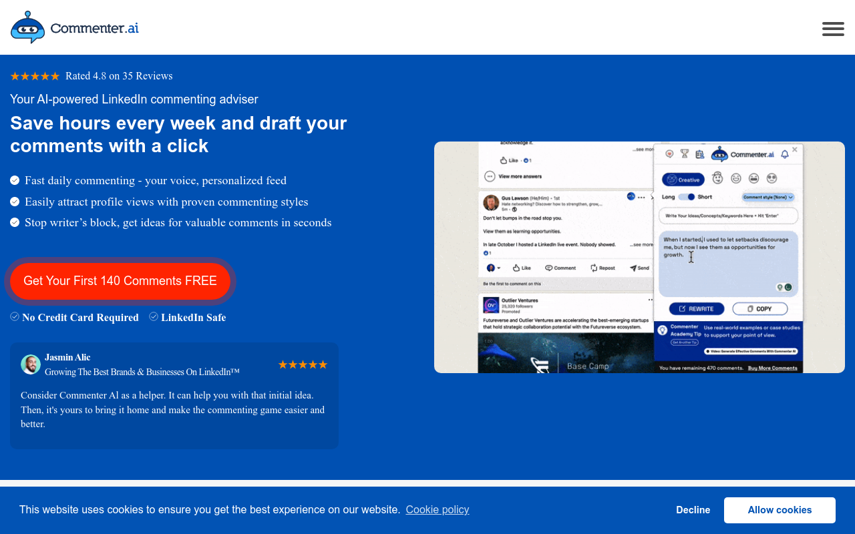Click the five-star rating above the headline
This screenshot has height=534, width=855.
[35, 76]
